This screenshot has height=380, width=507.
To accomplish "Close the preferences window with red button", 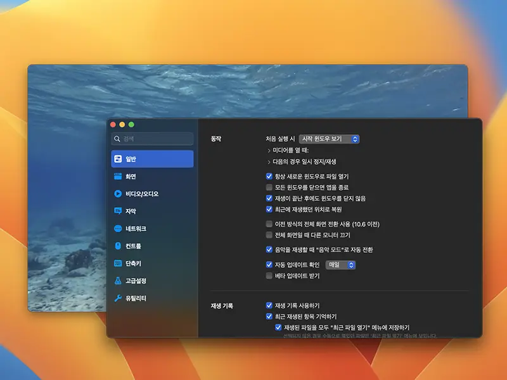I will click(113, 124).
